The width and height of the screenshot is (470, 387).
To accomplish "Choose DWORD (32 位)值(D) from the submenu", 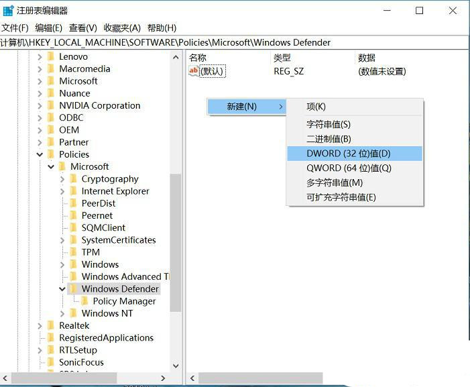I will coord(355,154).
